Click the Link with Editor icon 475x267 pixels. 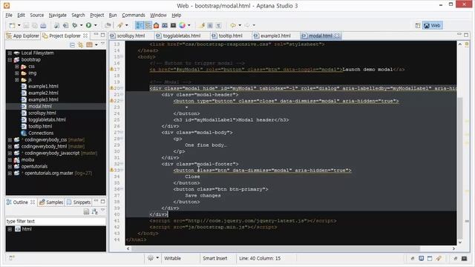coord(81,44)
